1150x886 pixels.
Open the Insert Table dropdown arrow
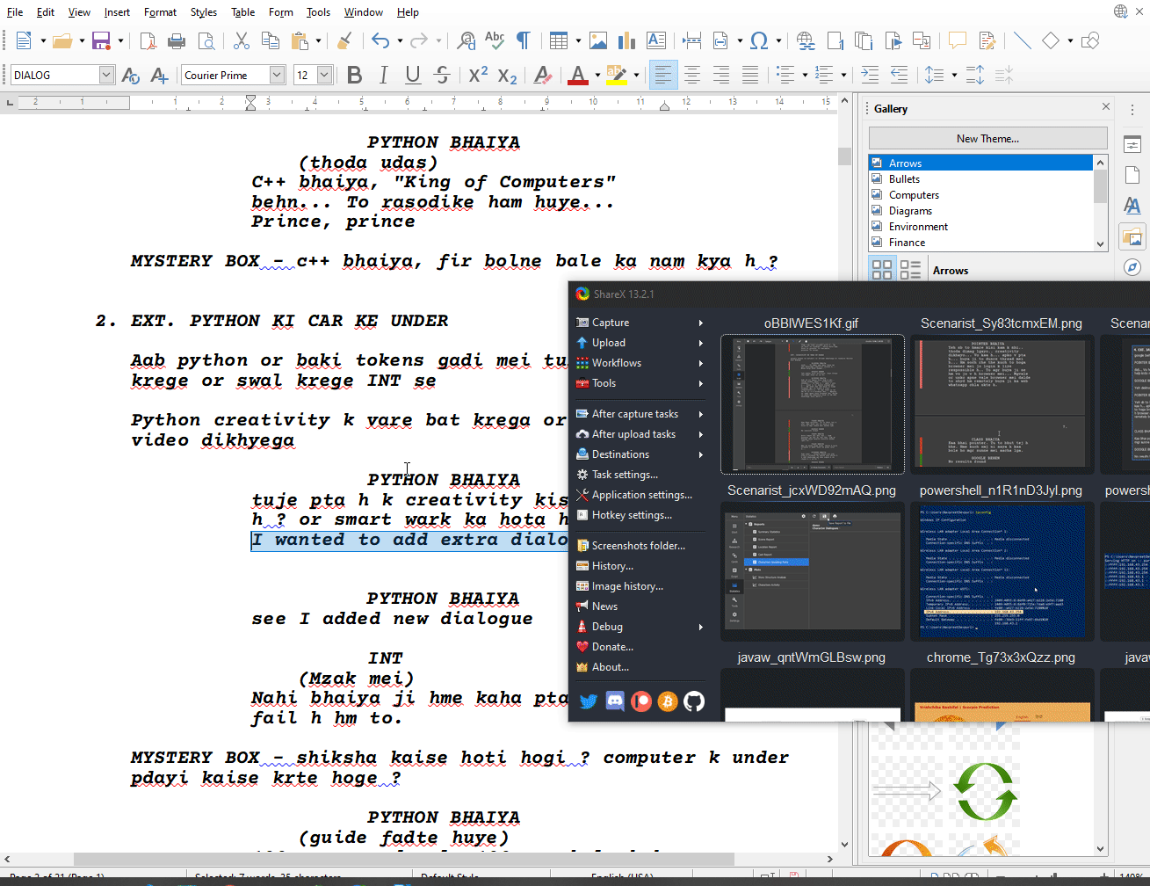pos(578,40)
